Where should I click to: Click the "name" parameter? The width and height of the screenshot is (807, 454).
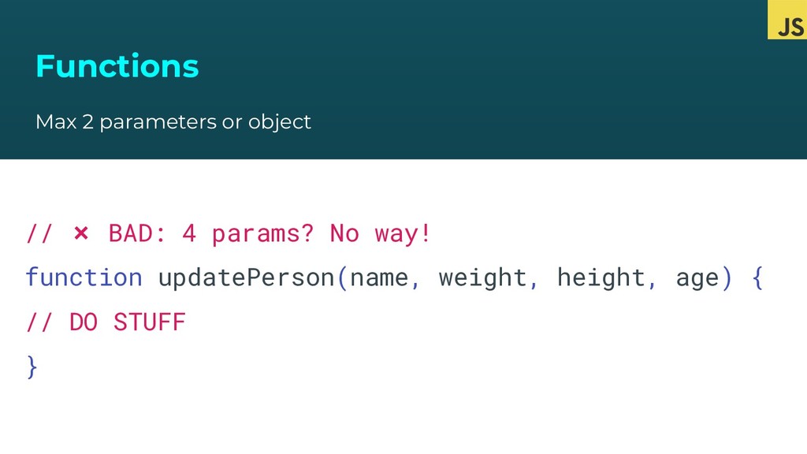click(377, 277)
